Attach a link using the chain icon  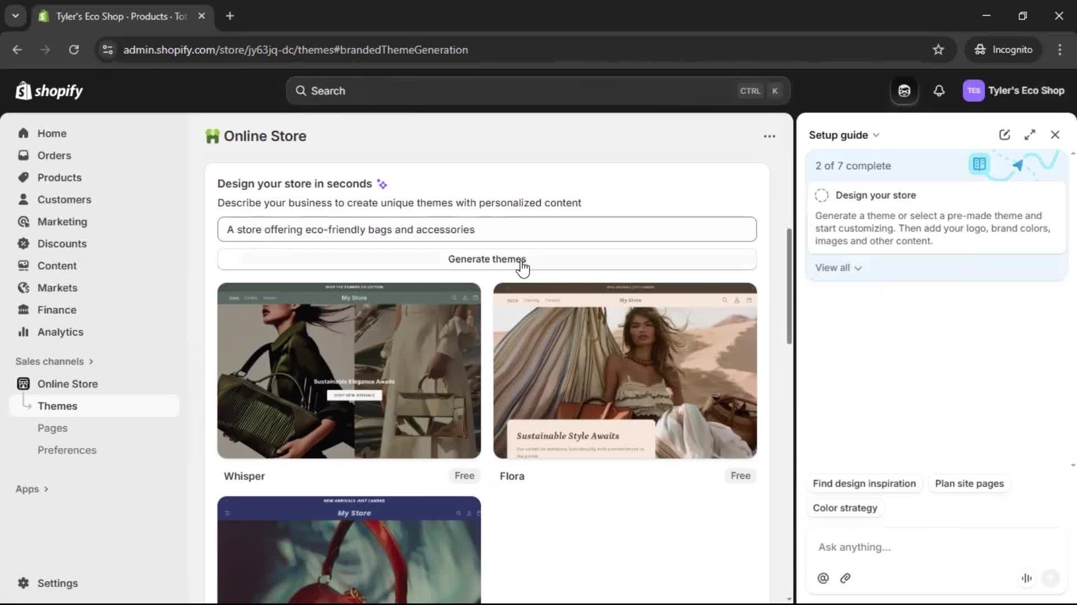click(845, 578)
